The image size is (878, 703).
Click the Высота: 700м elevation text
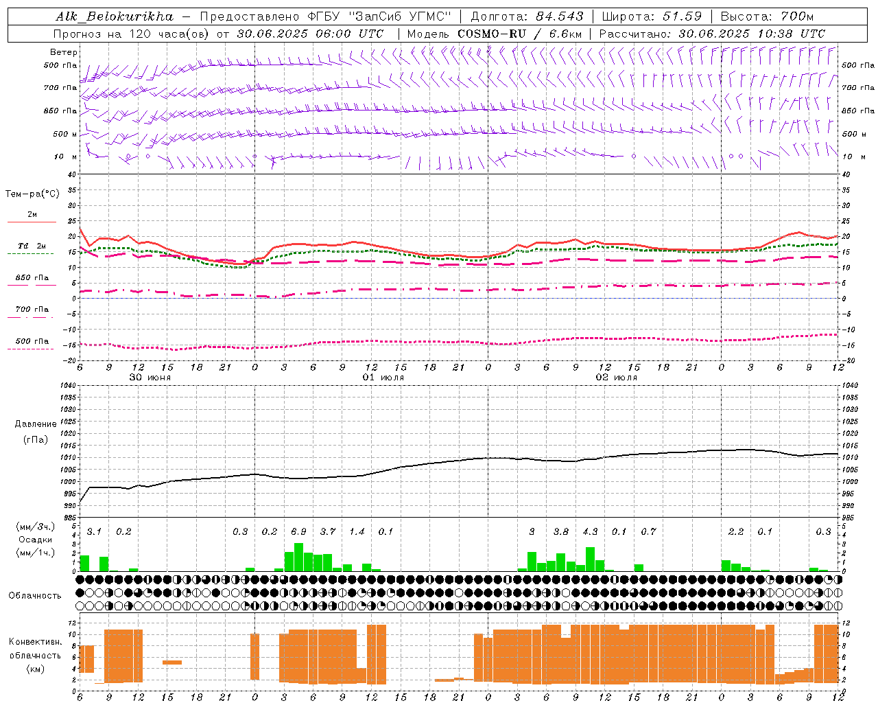(767, 16)
